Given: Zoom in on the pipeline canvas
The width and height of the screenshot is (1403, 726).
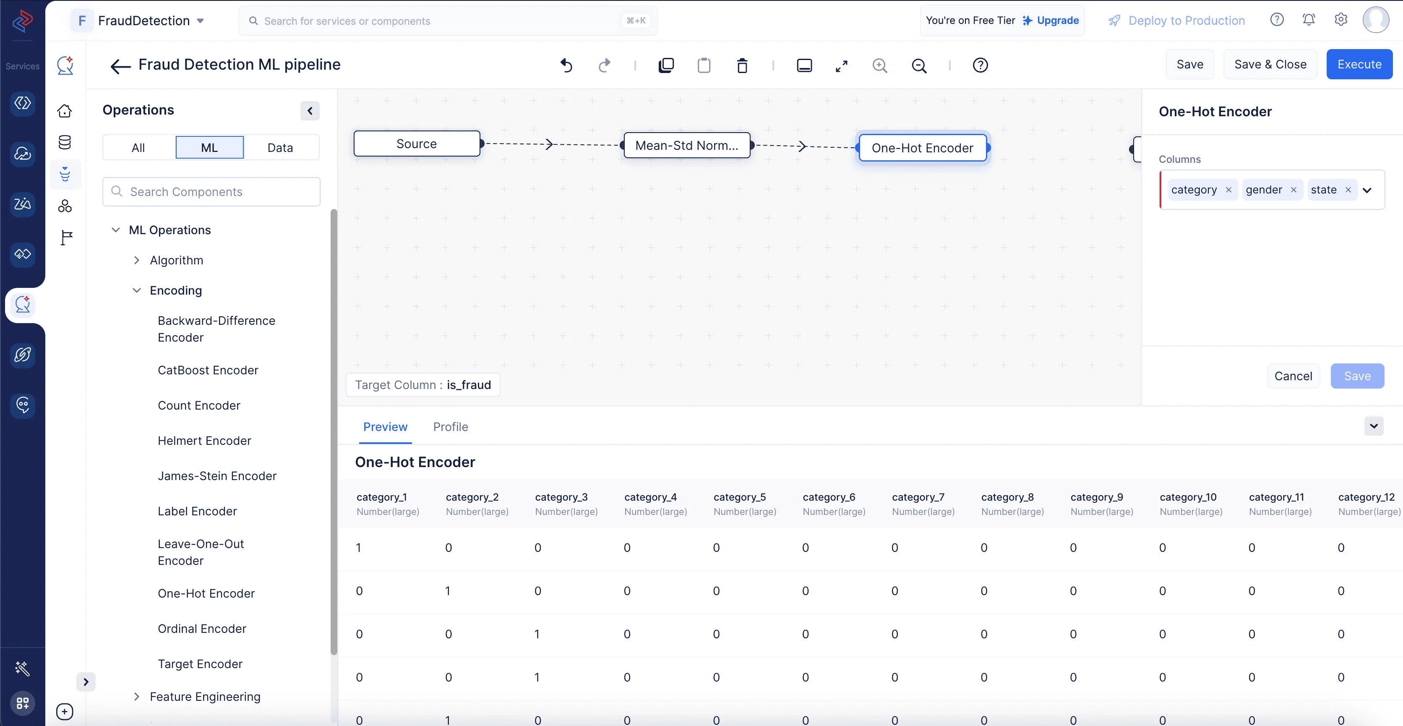Looking at the screenshot, I should [879, 65].
